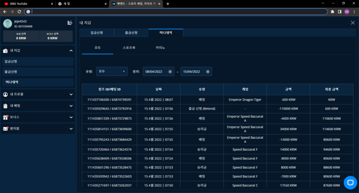Click the start date field 08/04/2022

(159, 71)
